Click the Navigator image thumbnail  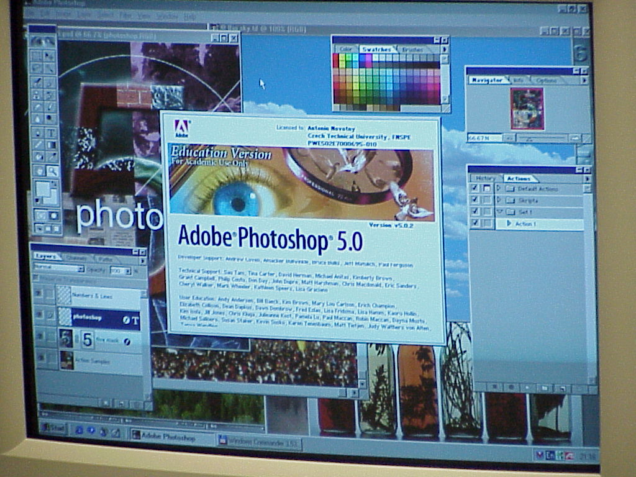coord(527,109)
